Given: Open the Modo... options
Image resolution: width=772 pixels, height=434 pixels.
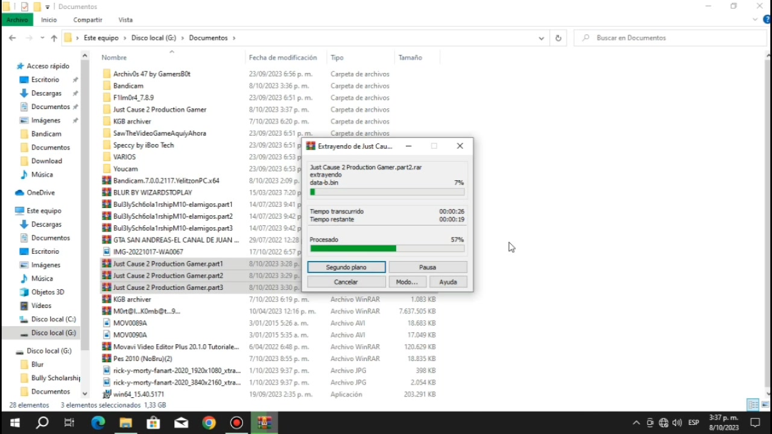Looking at the screenshot, I should (x=407, y=282).
